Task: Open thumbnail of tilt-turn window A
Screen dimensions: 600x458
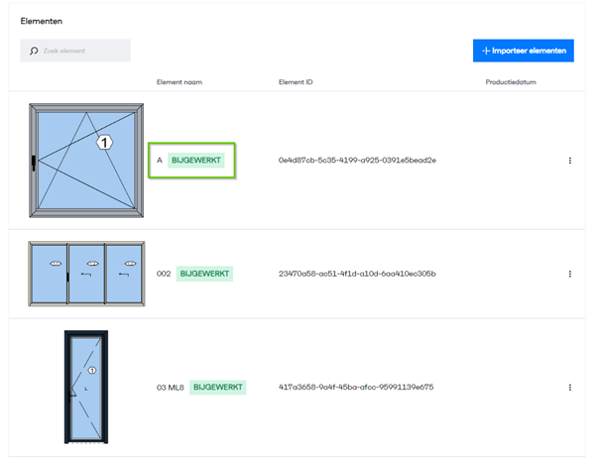Action: (86, 161)
